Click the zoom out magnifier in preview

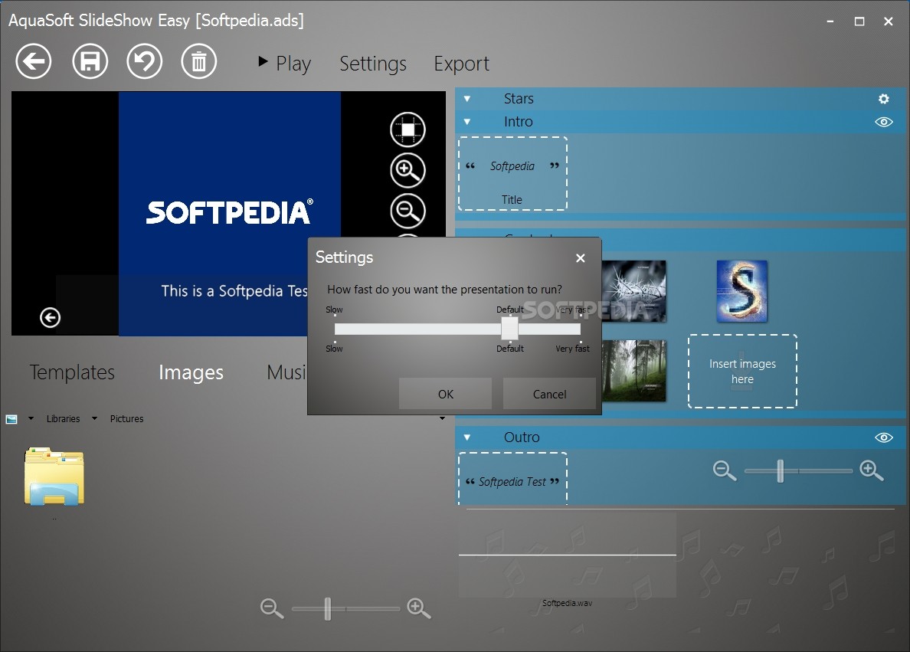tap(408, 211)
